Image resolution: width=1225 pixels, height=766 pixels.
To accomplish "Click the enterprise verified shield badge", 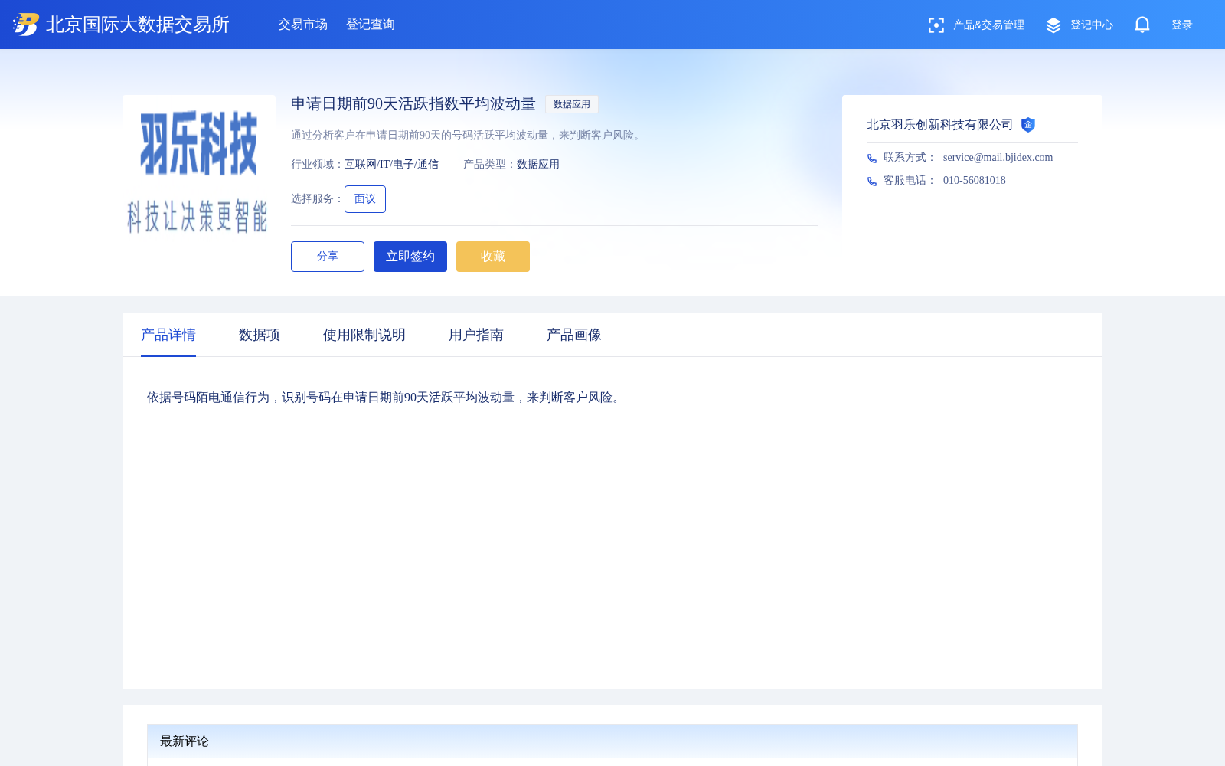I will click(x=1028, y=125).
